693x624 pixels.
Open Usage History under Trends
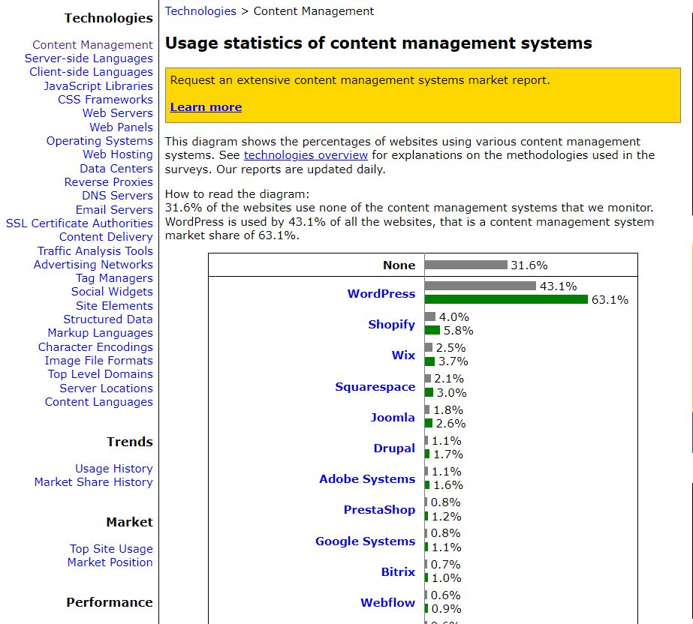click(x=114, y=469)
